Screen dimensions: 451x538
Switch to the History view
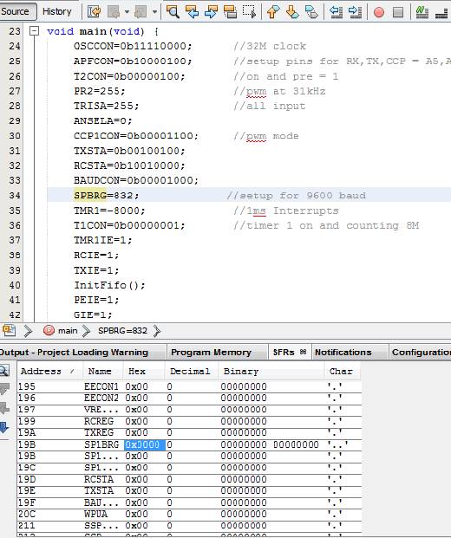tap(57, 11)
